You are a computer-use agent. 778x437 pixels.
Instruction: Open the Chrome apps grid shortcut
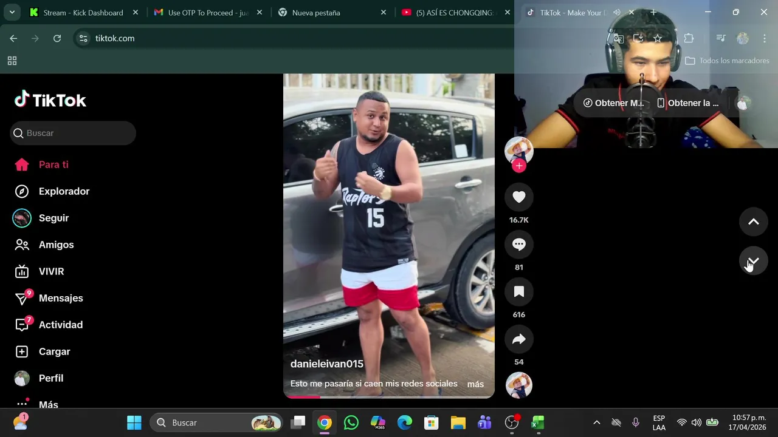tap(12, 61)
